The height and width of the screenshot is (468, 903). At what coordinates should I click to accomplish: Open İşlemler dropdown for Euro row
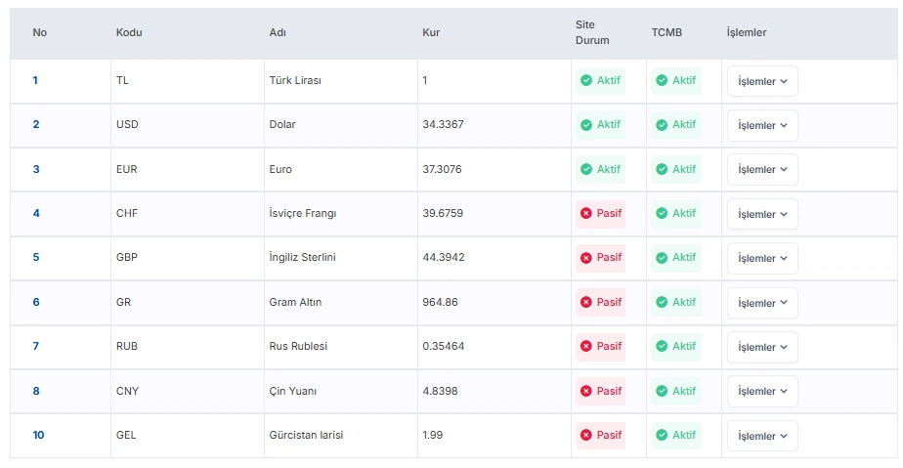pos(762,169)
